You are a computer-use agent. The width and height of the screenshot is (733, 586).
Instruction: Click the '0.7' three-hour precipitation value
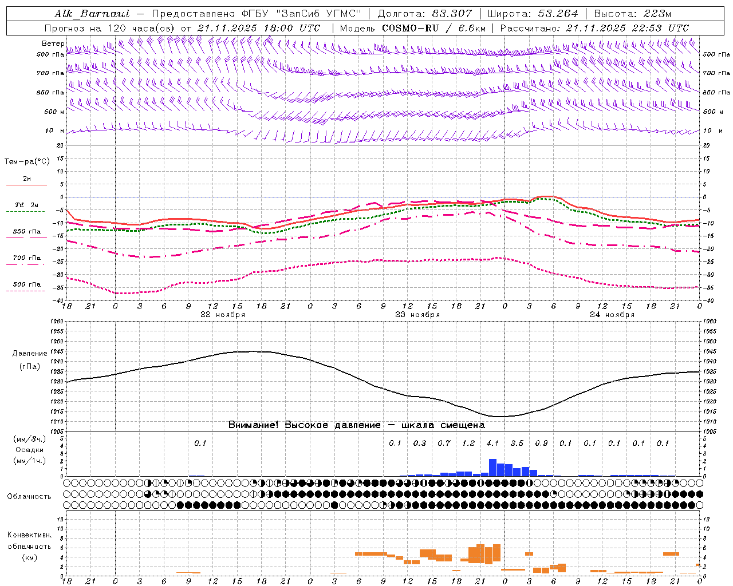click(444, 444)
